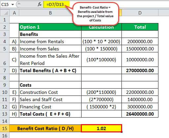
Task: Select row 10 header
Action: [x=5, y=92]
